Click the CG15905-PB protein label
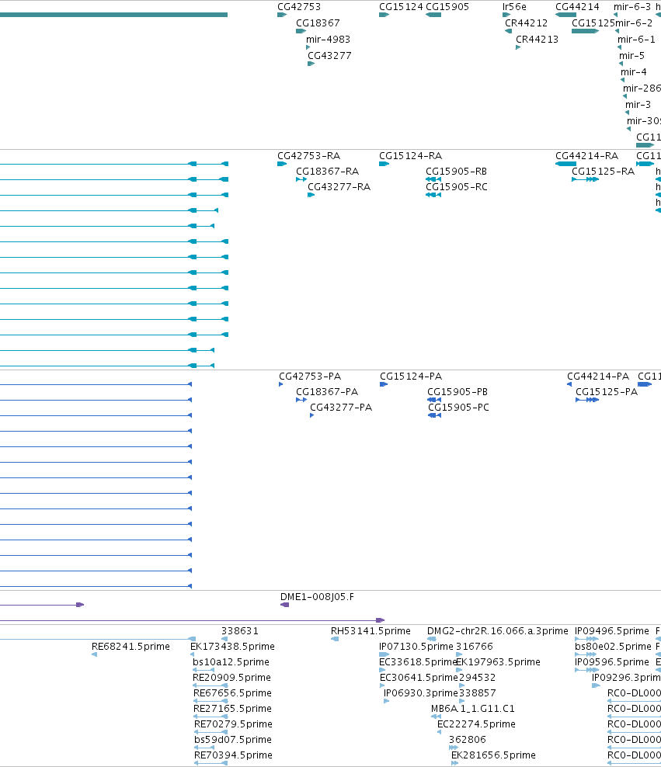Image resolution: width=661 pixels, height=767 pixels. click(x=457, y=392)
